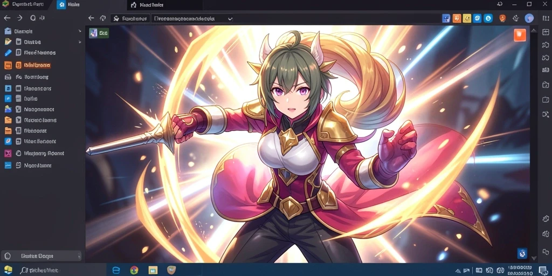Open Google Chrome from the taskbar
The image size is (552, 276).
[x=134, y=271]
